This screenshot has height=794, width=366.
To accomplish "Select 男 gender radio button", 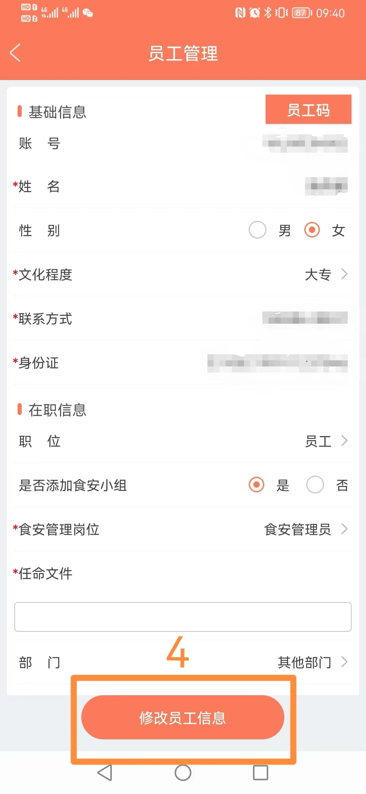I will pyautogui.click(x=257, y=230).
